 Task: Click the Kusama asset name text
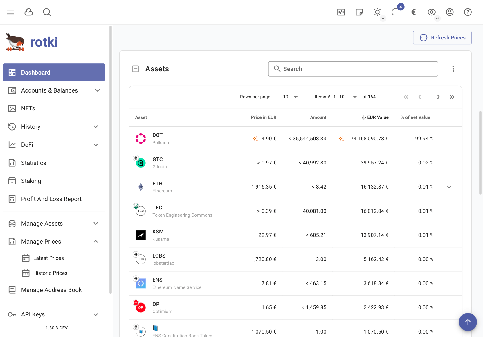(161, 239)
